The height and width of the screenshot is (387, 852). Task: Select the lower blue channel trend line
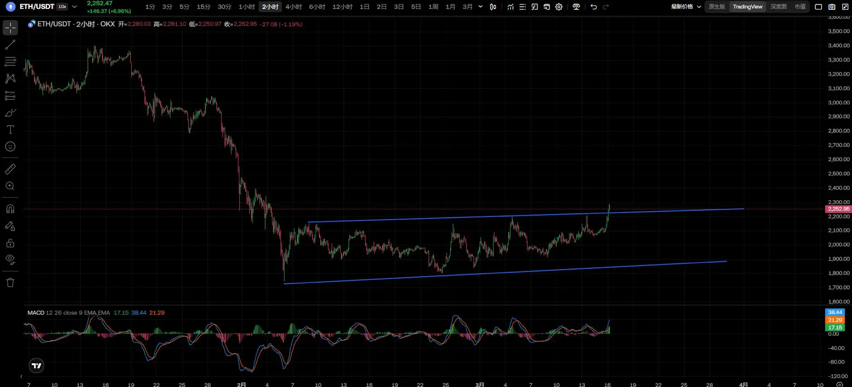pyautogui.click(x=505, y=272)
